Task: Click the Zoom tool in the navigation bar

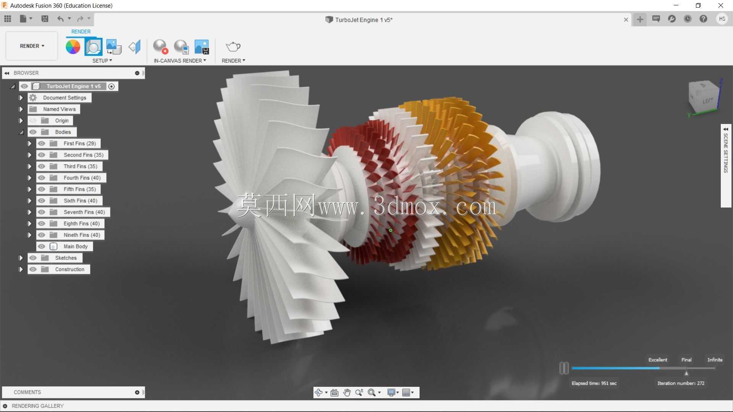Action: [x=359, y=392]
